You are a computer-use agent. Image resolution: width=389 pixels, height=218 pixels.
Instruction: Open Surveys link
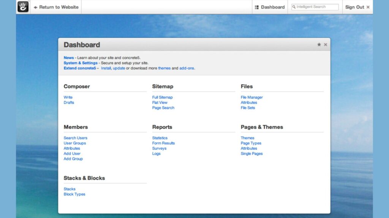point(159,148)
